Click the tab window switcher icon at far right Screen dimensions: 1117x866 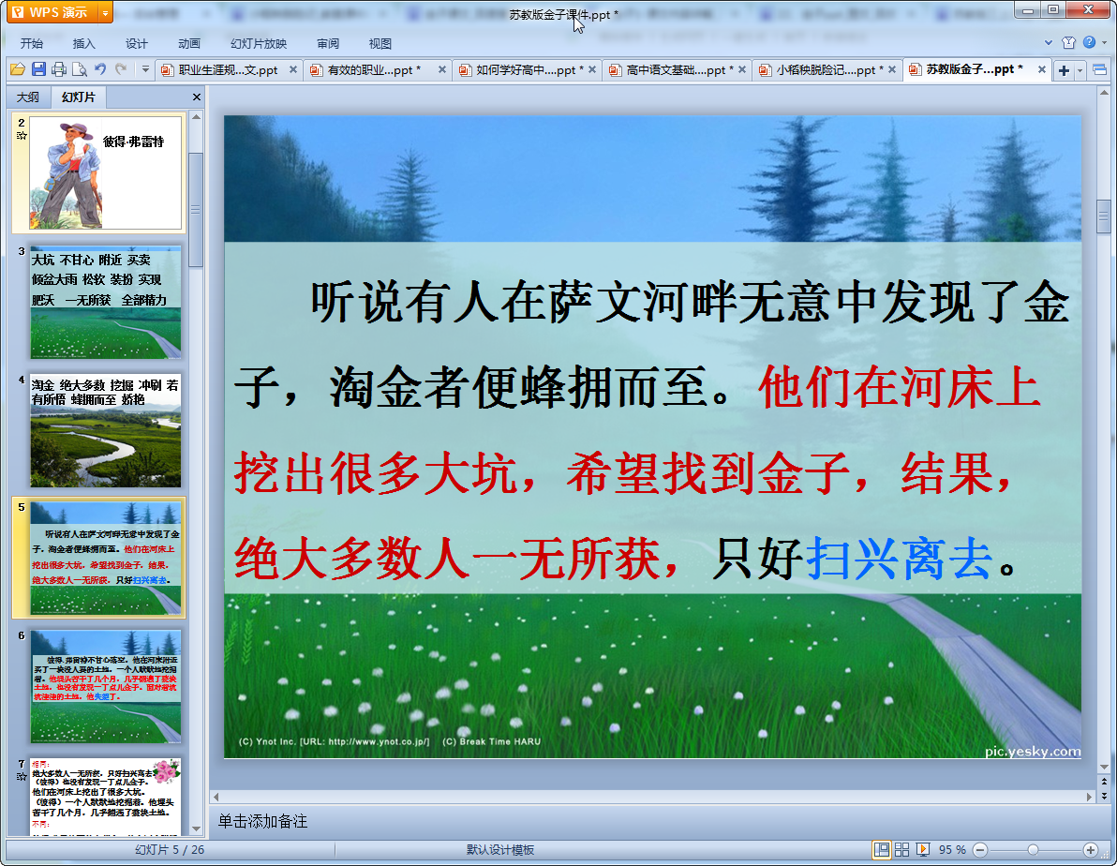pos(1099,70)
